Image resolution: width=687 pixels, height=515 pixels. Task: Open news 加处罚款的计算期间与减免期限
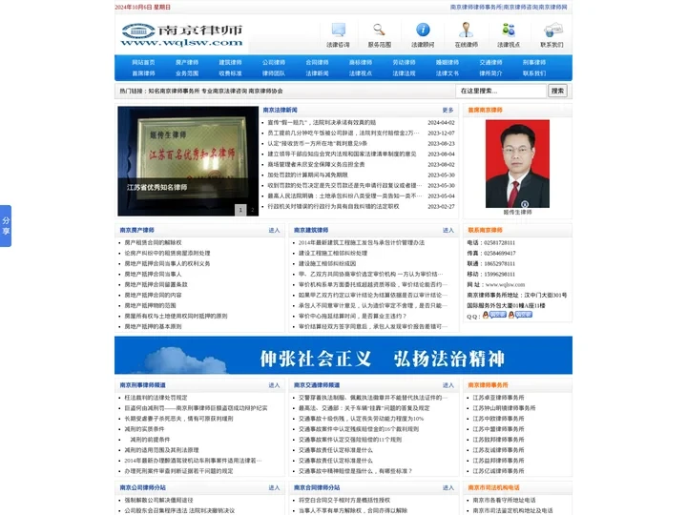click(x=307, y=175)
